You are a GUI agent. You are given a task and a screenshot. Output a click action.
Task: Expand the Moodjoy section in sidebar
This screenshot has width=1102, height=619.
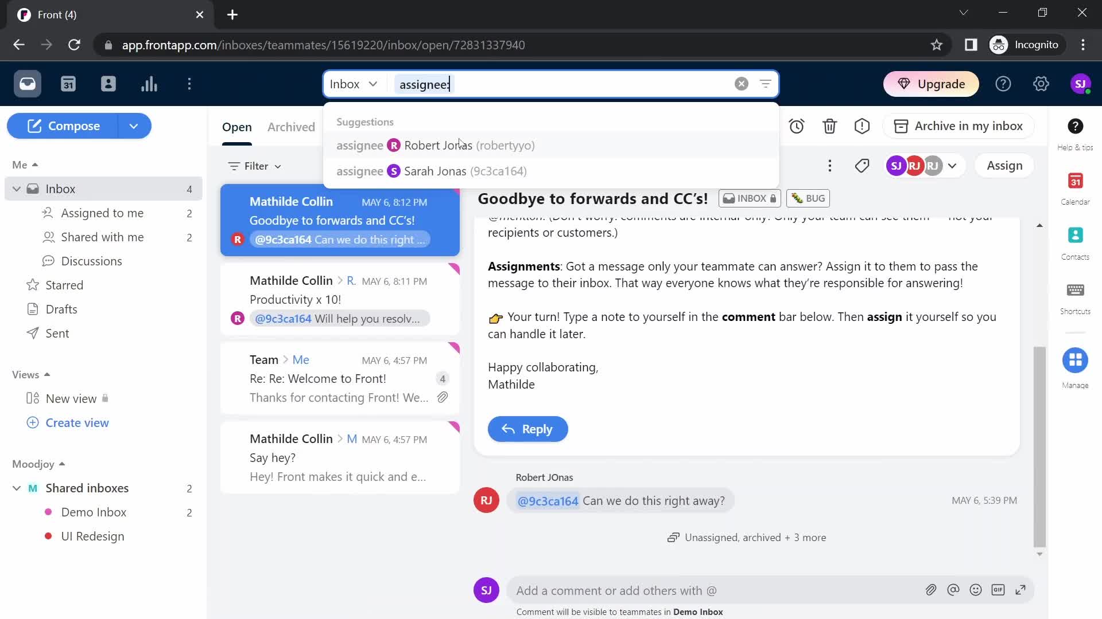pyautogui.click(x=61, y=463)
